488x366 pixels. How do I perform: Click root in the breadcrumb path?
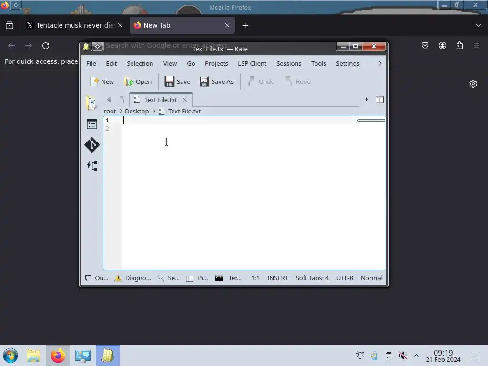point(110,111)
